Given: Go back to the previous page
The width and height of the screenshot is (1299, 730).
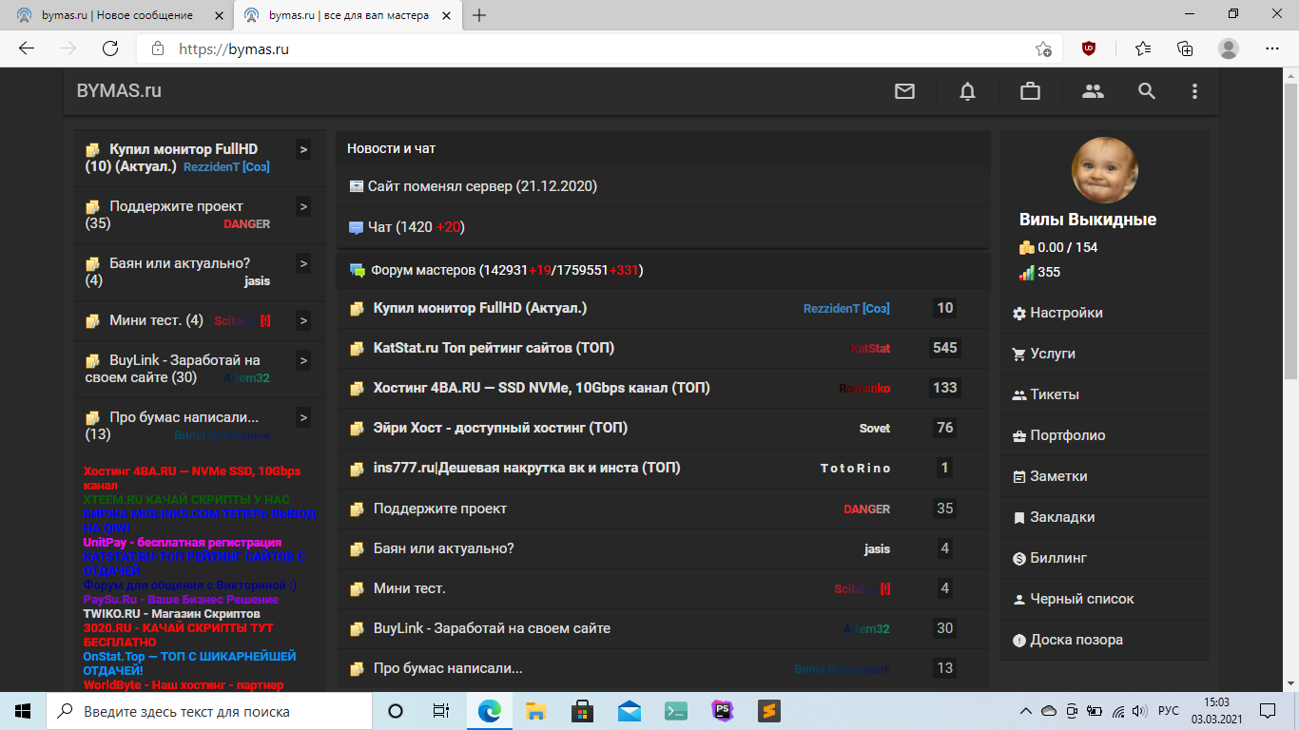Looking at the screenshot, I should pyautogui.click(x=27, y=48).
